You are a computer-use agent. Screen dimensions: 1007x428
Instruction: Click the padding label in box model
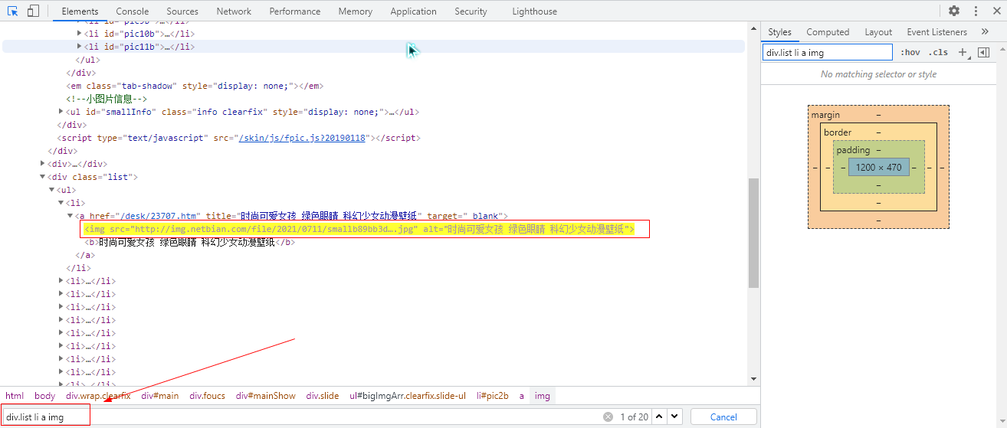tap(853, 150)
